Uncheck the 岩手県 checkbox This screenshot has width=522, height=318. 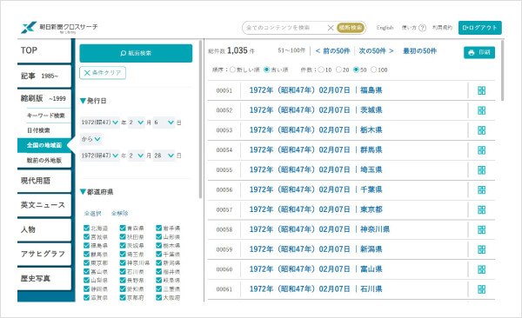[159, 228]
